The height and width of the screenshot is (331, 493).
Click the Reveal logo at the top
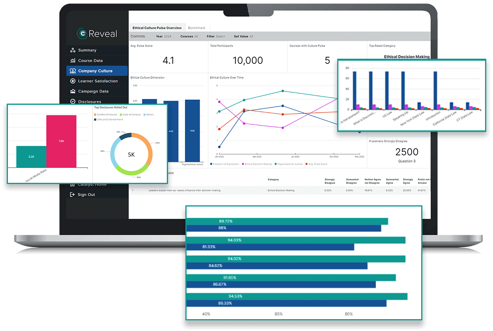[x=97, y=33]
